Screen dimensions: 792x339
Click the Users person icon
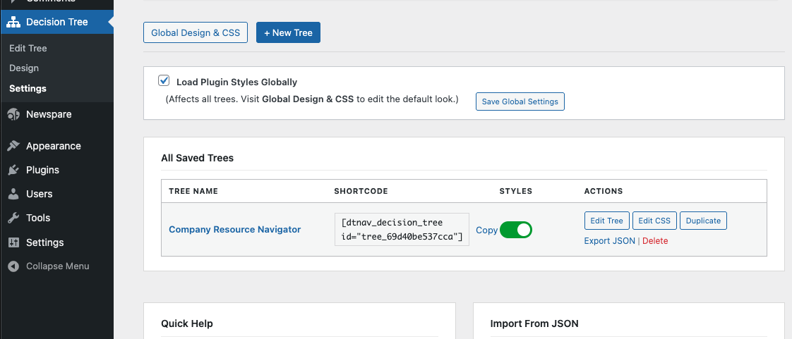pos(13,194)
